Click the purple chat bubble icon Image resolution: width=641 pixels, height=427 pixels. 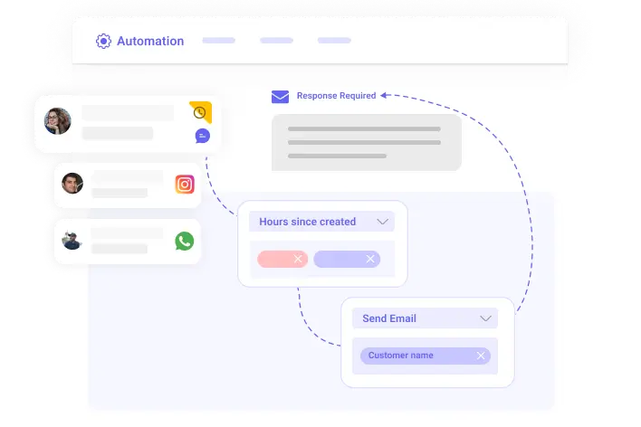click(202, 136)
